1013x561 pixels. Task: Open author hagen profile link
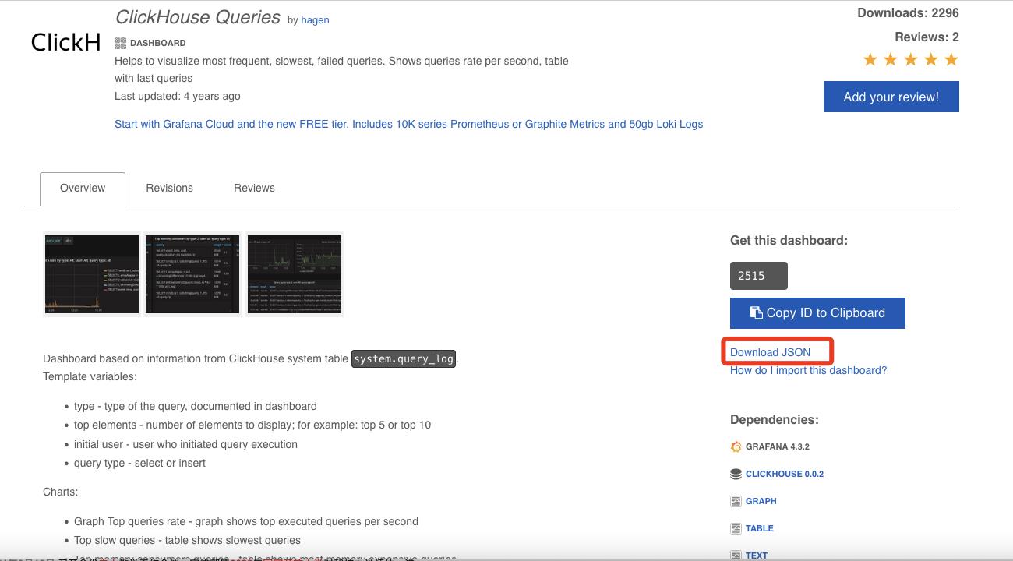coord(315,20)
